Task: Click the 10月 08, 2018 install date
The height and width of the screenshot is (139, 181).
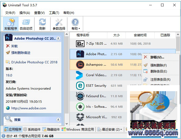Action: coord(140,44)
